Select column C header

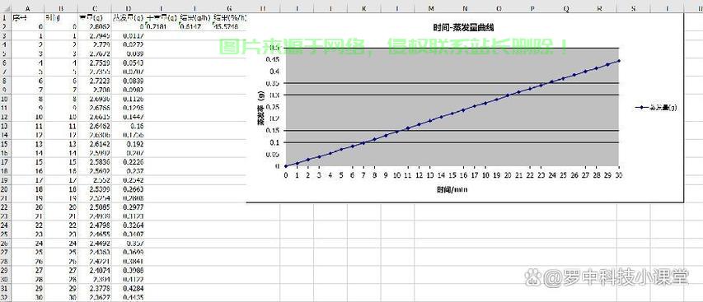click(x=95, y=8)
